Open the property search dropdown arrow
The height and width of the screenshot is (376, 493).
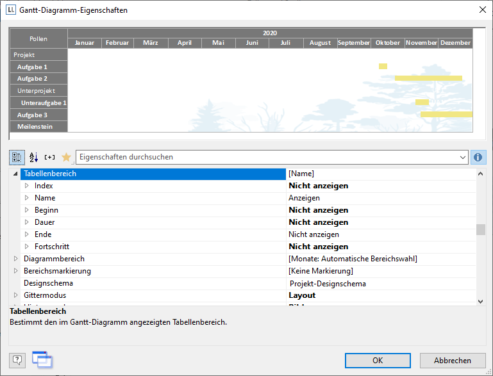tap(463, 157)
